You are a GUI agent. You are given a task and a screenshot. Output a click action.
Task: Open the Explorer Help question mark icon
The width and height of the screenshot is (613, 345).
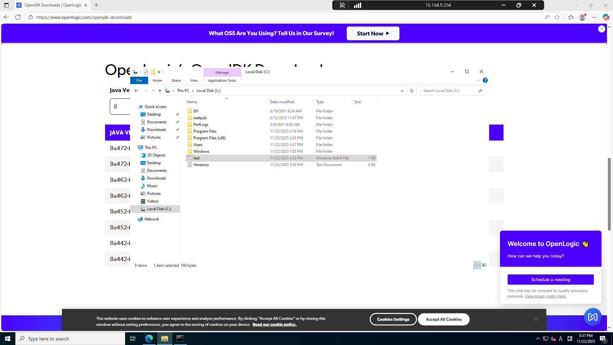[485, 80]
